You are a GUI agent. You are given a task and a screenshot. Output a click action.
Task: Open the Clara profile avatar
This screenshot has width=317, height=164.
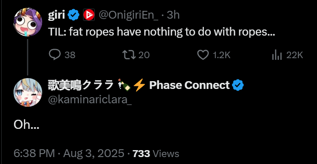[28, 92]
